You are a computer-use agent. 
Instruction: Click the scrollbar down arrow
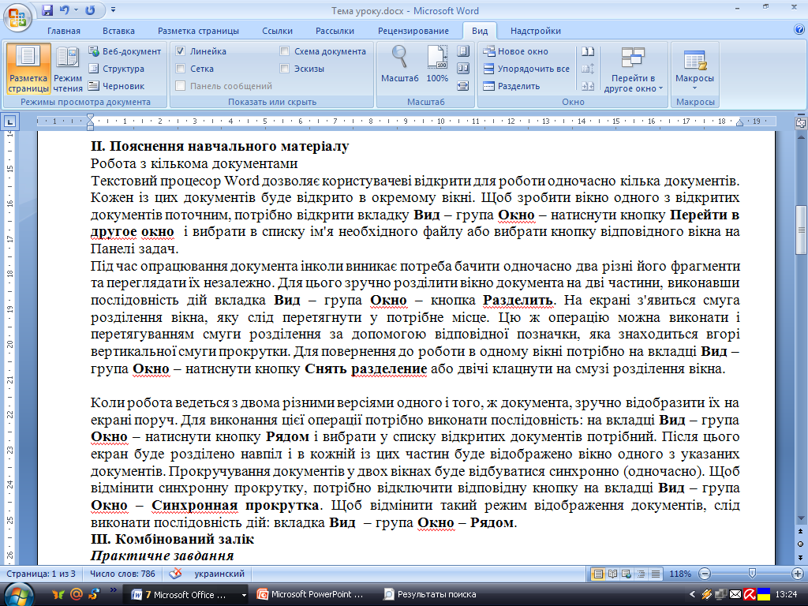click(801, 518)
